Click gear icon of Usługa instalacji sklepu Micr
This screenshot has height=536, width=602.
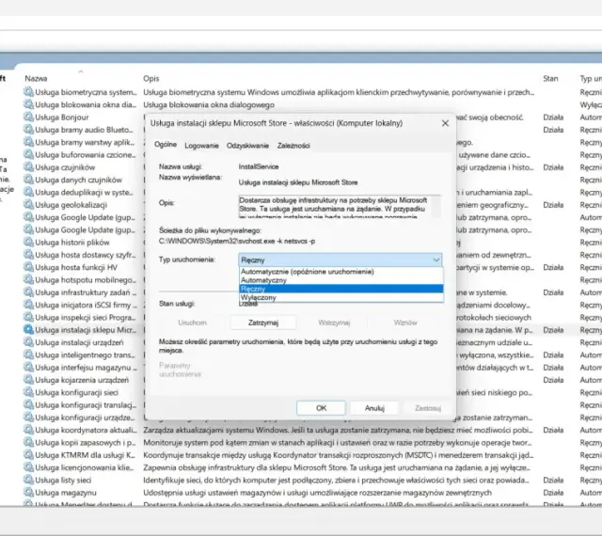(28, 330)
